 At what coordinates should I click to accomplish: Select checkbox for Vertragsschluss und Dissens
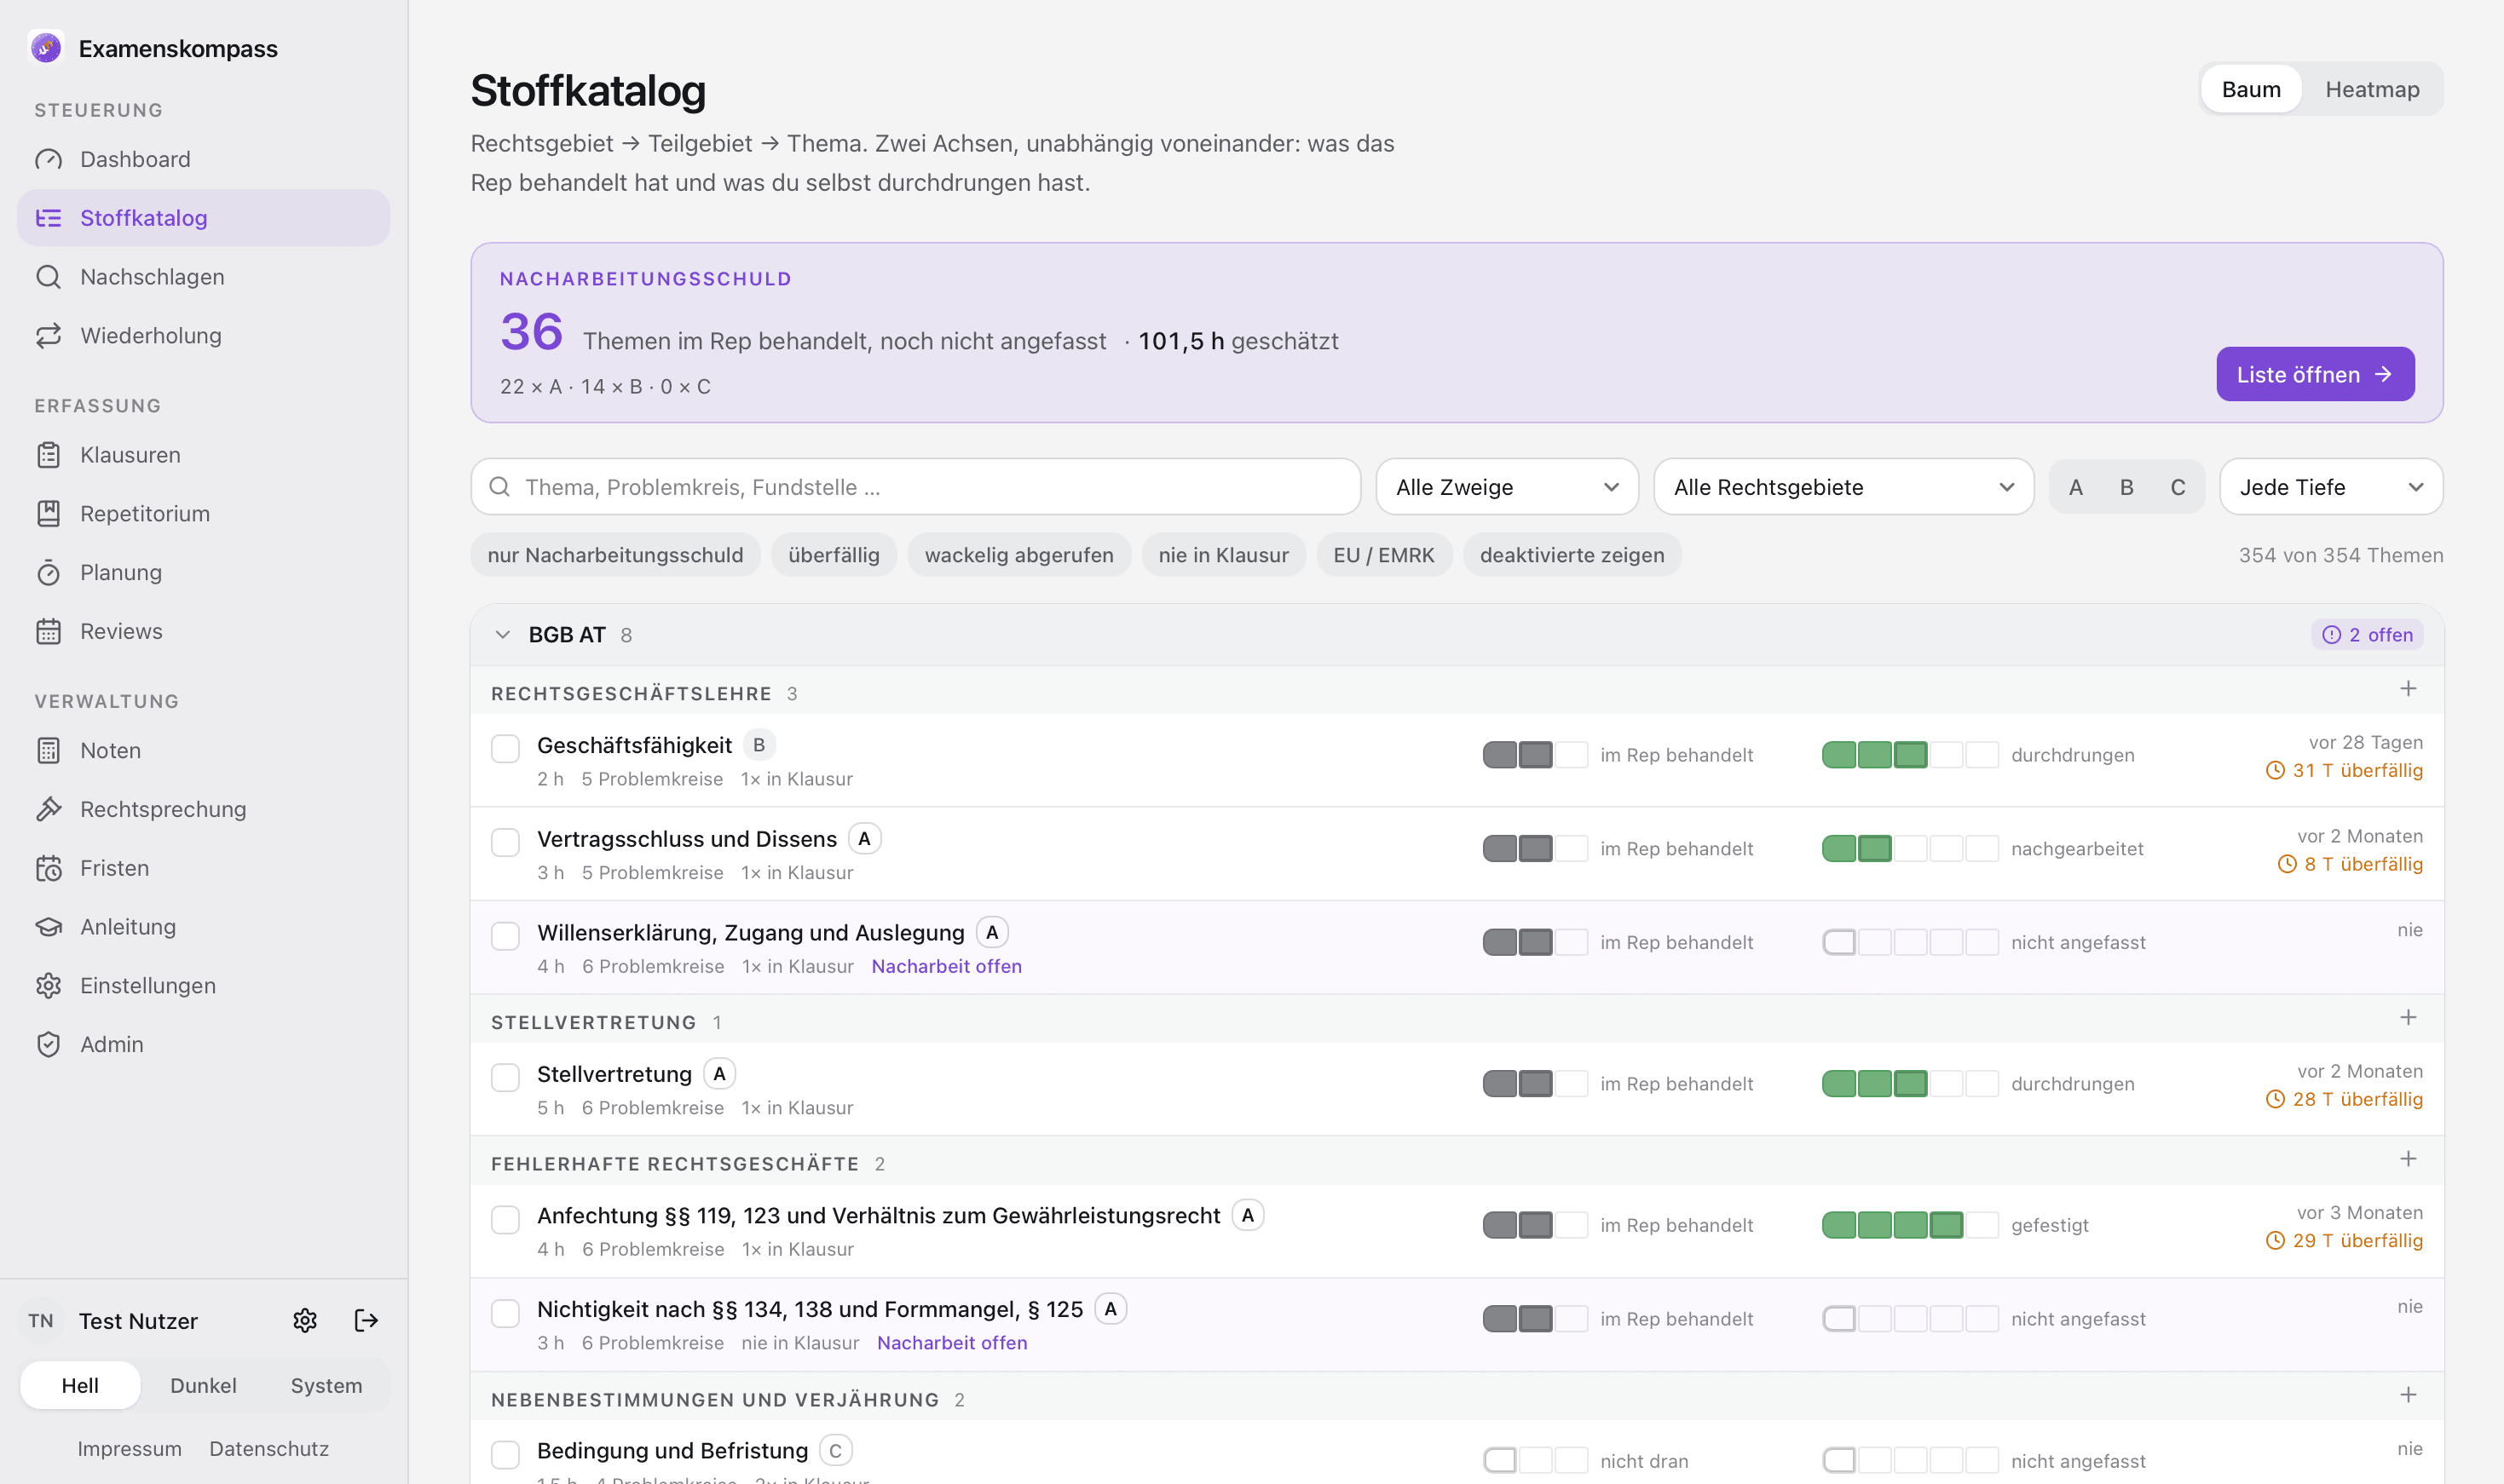pyautogui.click(x=505, y=842)
